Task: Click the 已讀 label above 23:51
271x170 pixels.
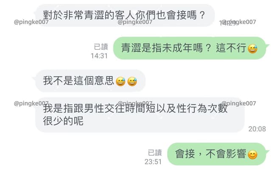Action: [155, 153]
